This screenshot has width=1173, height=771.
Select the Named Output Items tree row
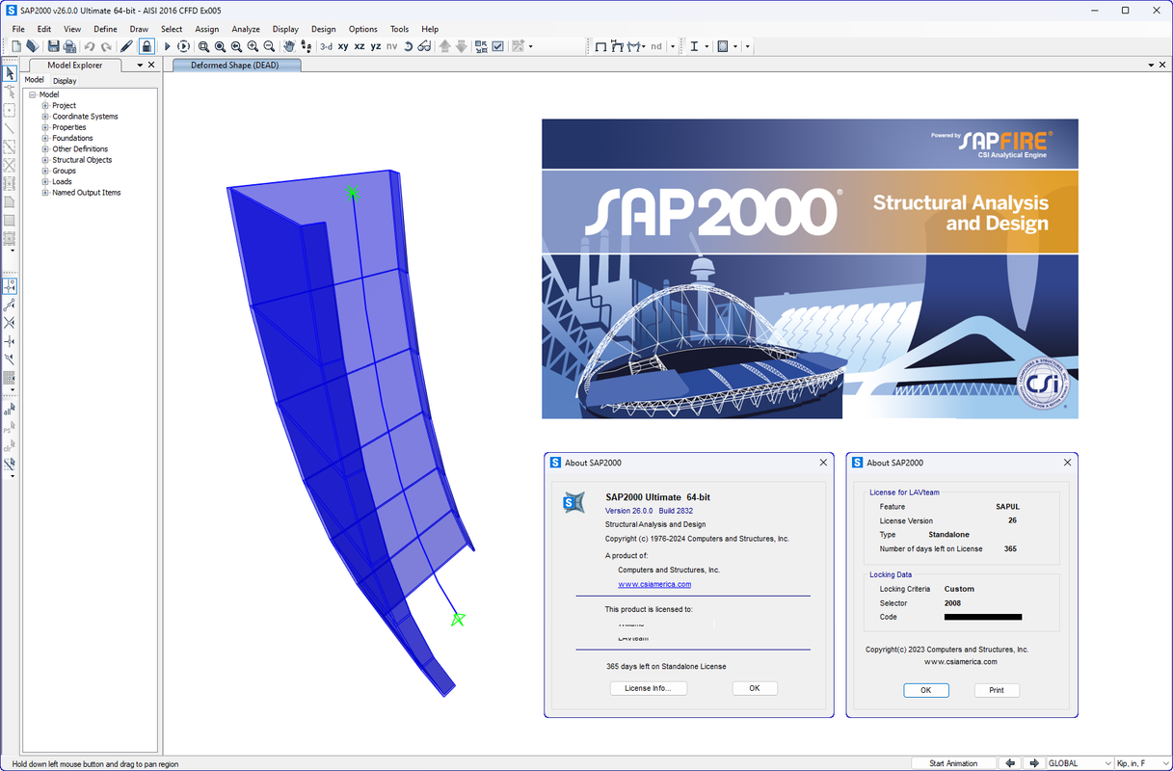click(87, 193)
